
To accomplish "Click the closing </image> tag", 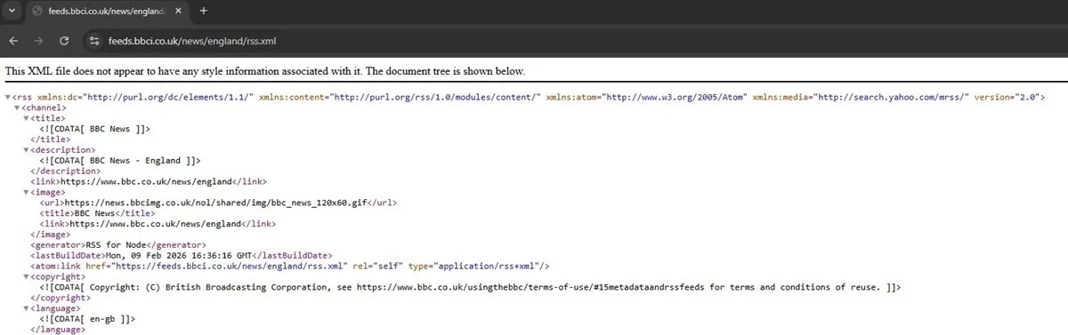I will coord(51,235).
